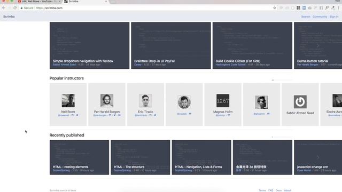342x192 pixels.
Task: Click Eric Tirado's @ handle link
Action: click(x=141, y=115)
